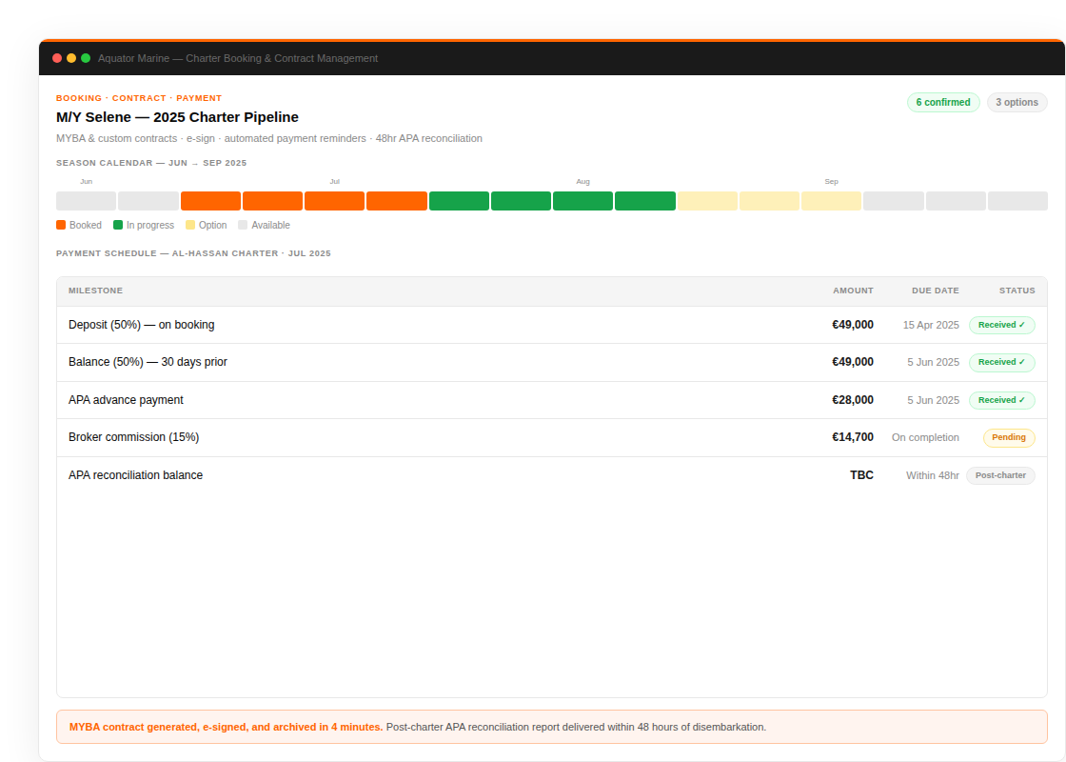Select the yellow Option legend swatch

[x=190, y=225]
